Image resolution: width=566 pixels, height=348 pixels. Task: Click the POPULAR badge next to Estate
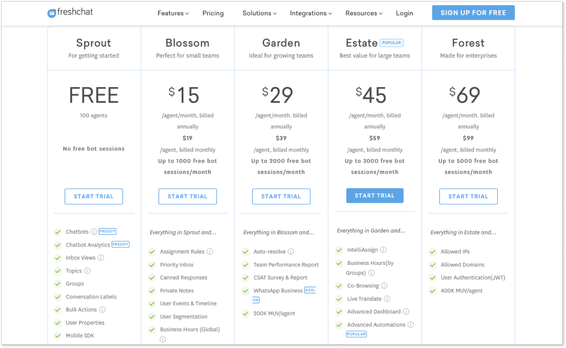click(391, 42)
